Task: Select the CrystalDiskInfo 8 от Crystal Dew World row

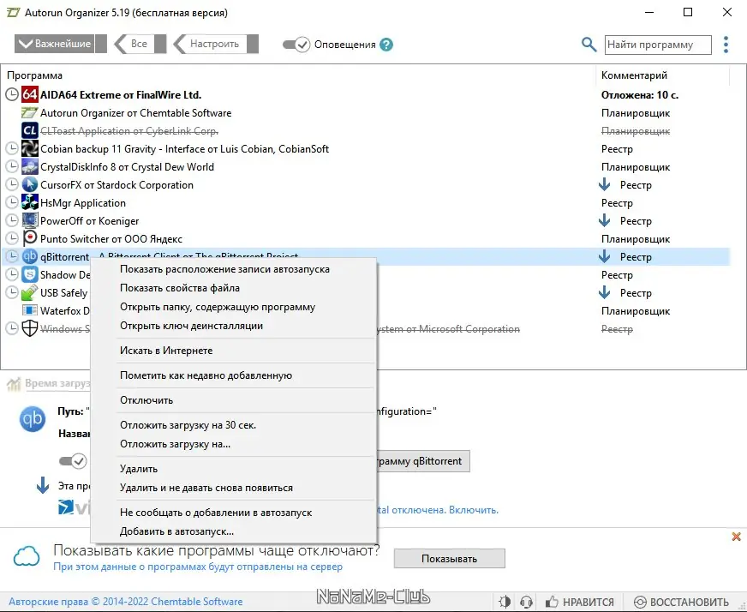Action: point(366,167)
